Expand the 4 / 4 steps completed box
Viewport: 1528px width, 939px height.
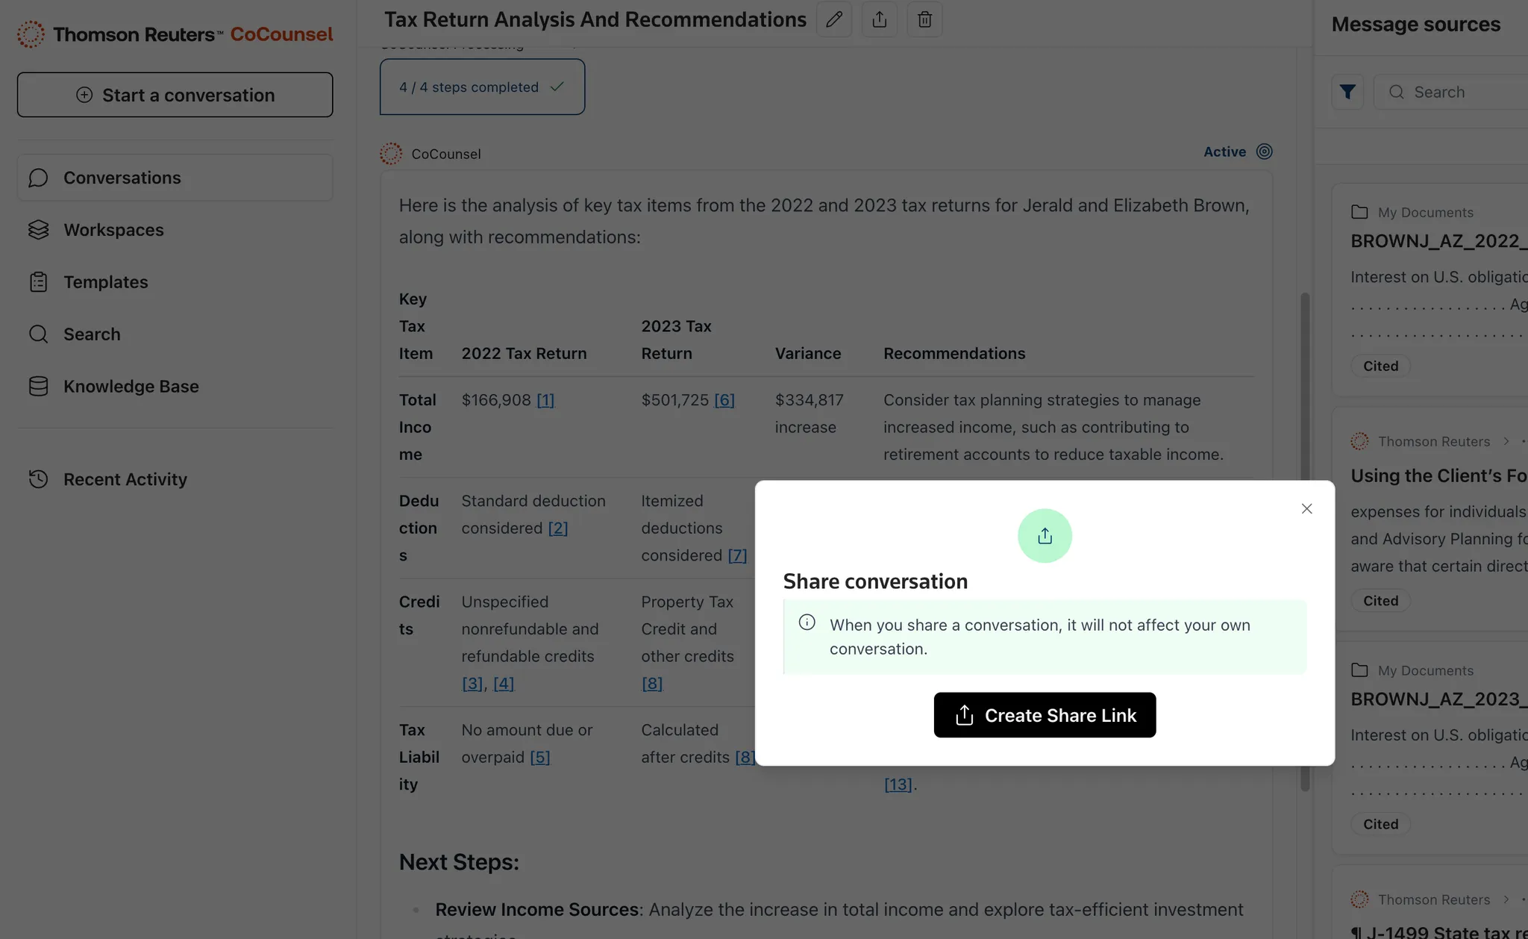pos(482,87)
